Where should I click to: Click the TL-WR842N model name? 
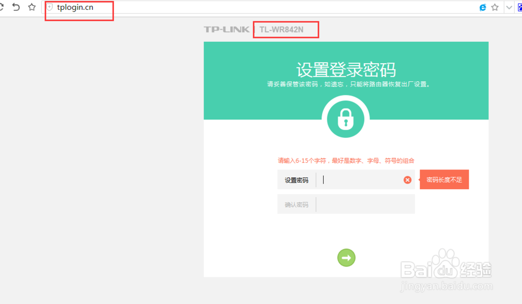pyautogui.click(x=281, y=30)
